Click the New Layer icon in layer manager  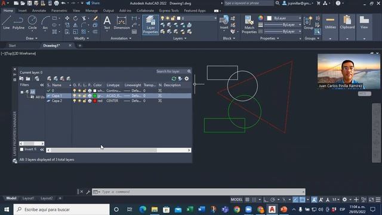click(x=49, y=78)
